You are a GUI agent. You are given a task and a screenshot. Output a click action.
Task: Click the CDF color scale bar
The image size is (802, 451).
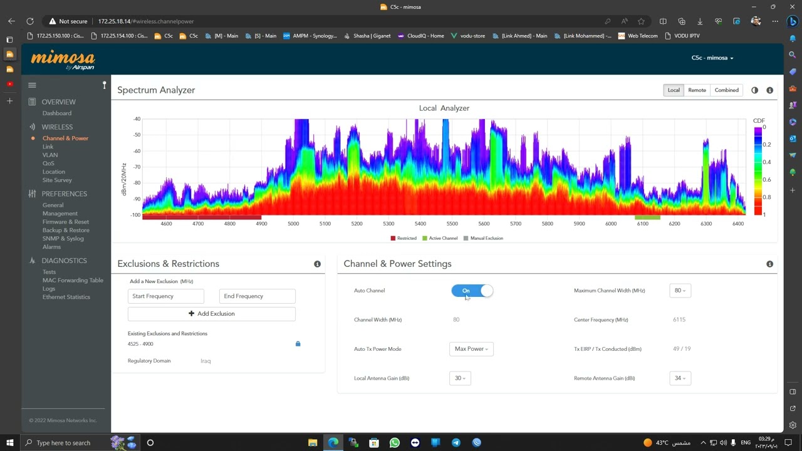point(758,171)
